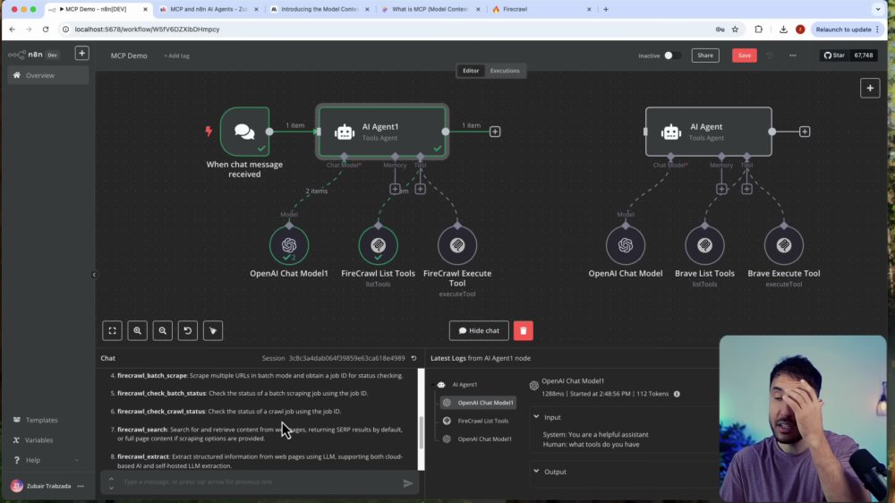Switch to the Firecrawl browser tab

click(541, 9)
